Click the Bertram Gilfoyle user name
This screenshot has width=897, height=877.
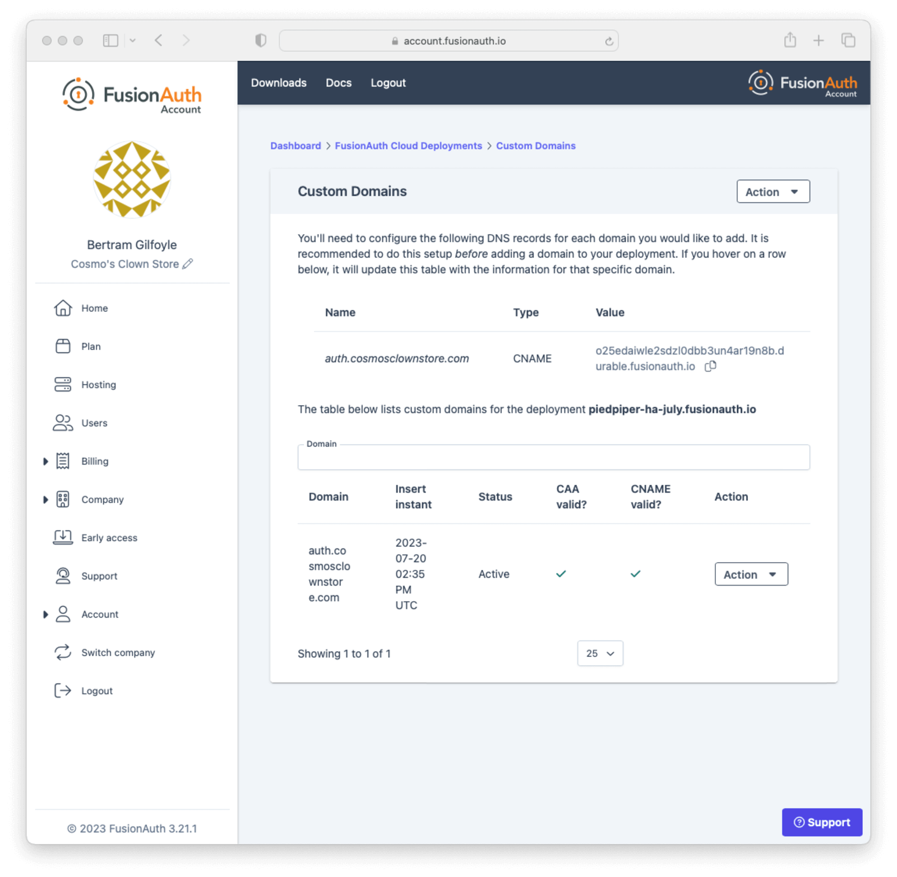[132, 245]
